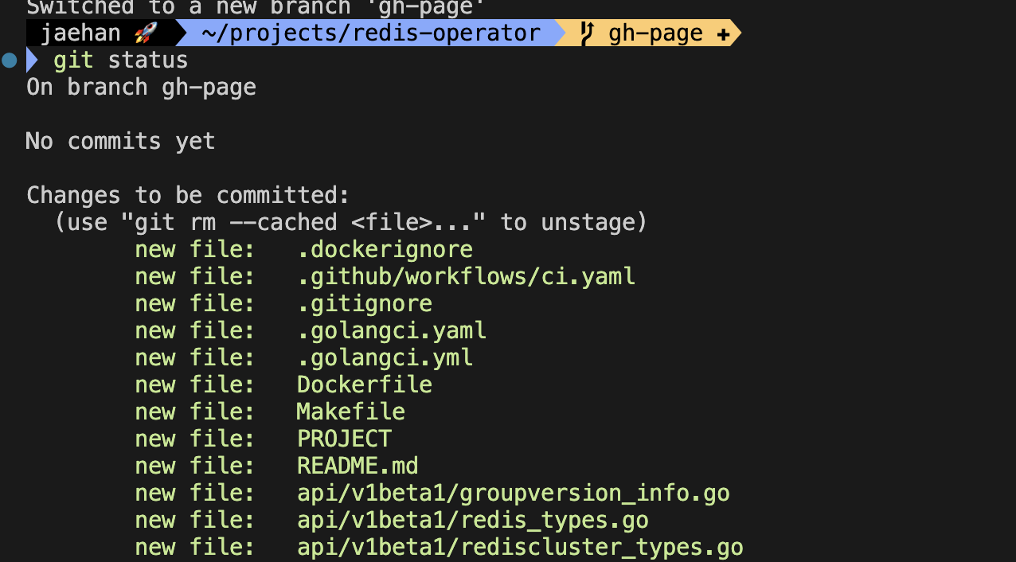The image size is (1016, 562).
Task: Click the prompt arrow before git status
Action: (32, 60)
